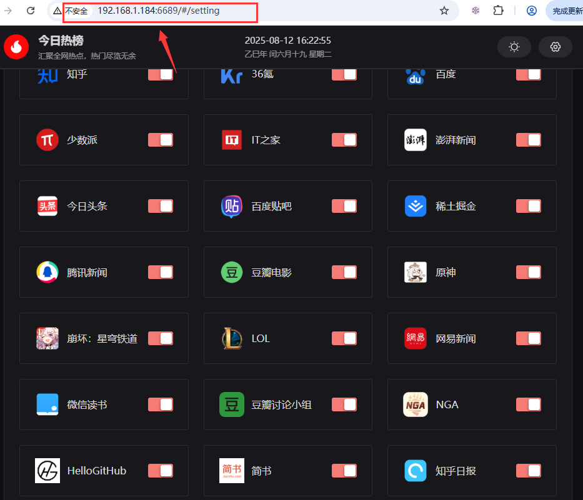The height and width of the screenshot is (500, 583).
Task: Bookmark this page with the star icon
Action: click(444, 11)
